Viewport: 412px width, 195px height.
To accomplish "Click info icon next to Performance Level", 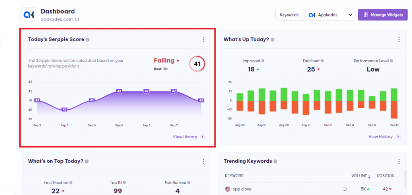I will click(x=391, y=61).
